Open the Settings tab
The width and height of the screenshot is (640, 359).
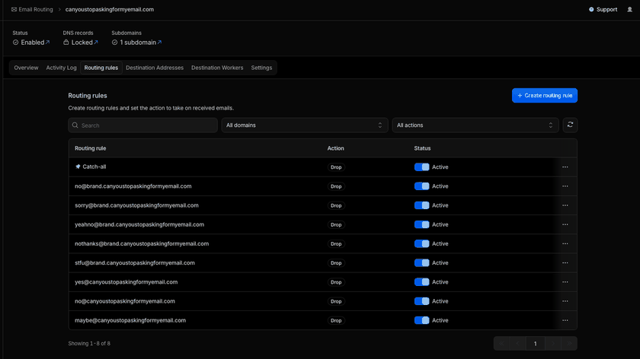pyautogui.click(x=261, y=68)
